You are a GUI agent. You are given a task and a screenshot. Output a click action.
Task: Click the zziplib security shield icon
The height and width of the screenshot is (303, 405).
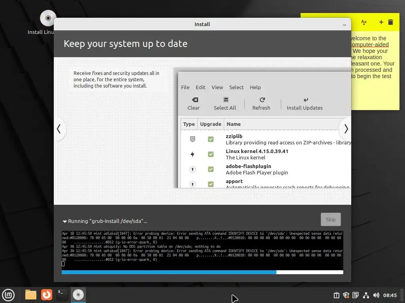193,139
